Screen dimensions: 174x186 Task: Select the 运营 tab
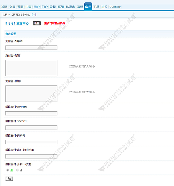tap(80, 7)
